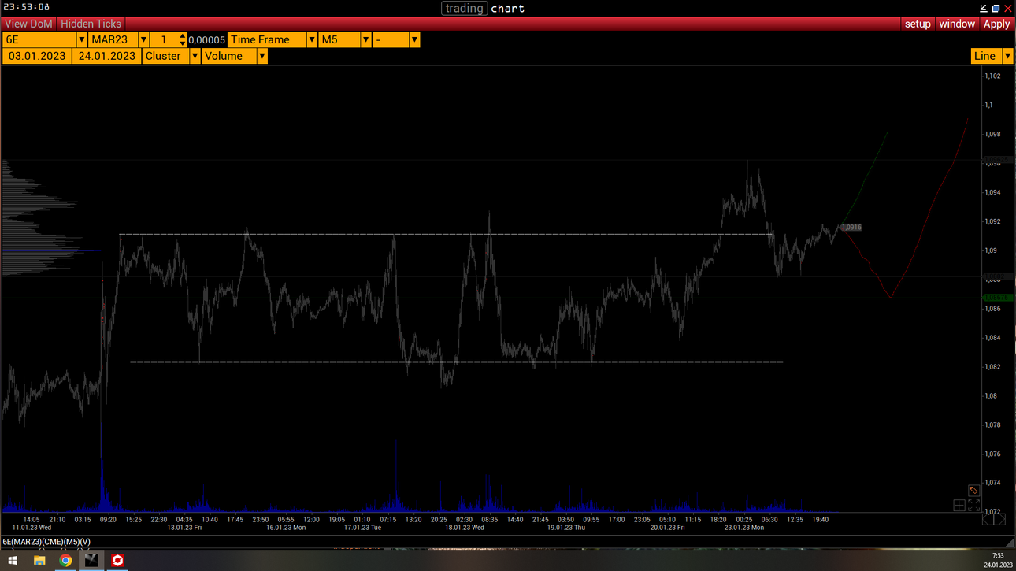
Task: Expand the Line chart type dropdown
Action: 1007,56
